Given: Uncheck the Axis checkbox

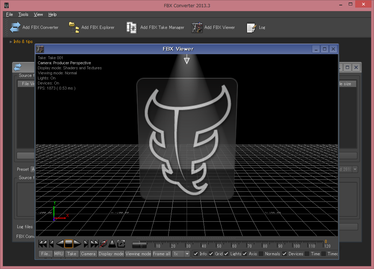Looking at the screenshot, I should (245, 254).
